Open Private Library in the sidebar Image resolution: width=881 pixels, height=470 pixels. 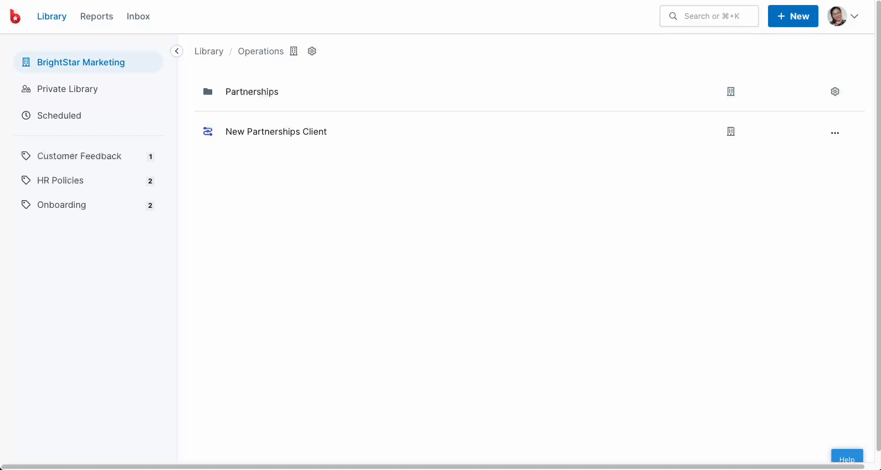tap(88, 89)
